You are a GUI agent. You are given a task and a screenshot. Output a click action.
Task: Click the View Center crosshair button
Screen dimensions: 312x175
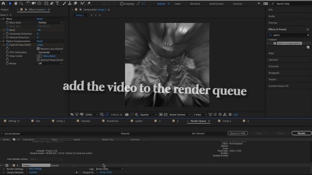point(39,56)
